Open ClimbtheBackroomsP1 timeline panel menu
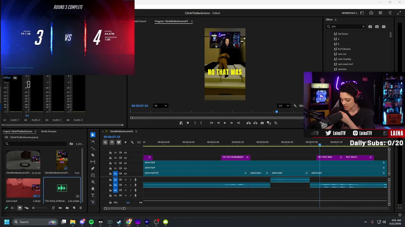405x227 pixels. (x=136, y=131)
